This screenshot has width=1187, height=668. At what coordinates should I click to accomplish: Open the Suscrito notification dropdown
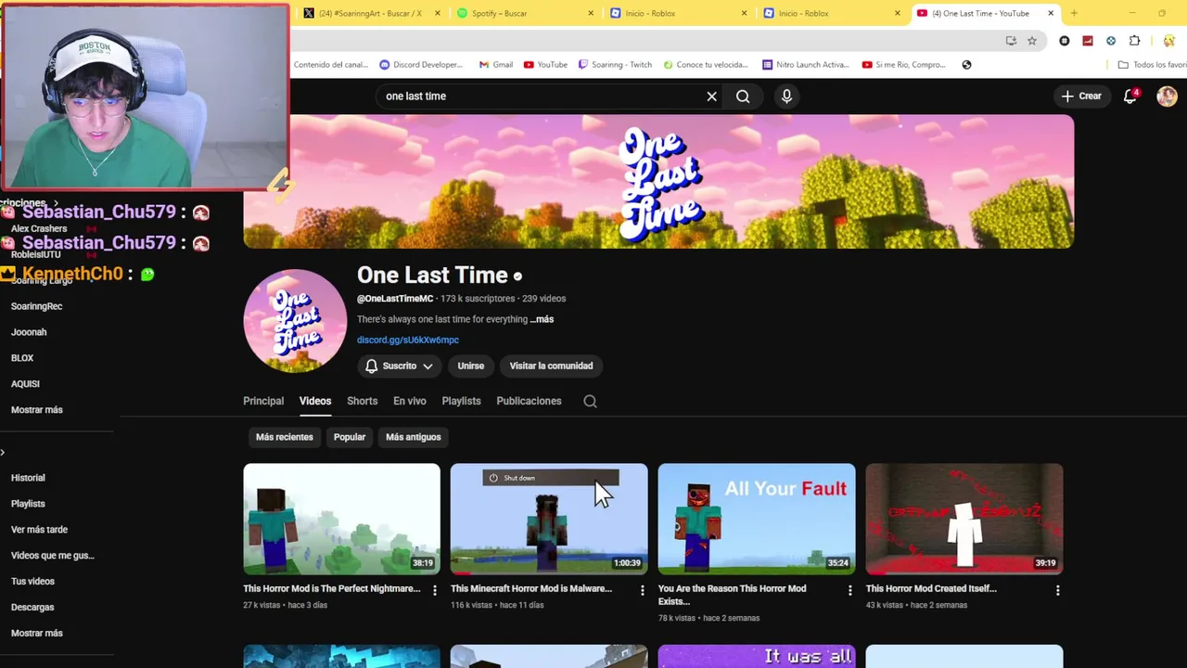coord(399,366)
